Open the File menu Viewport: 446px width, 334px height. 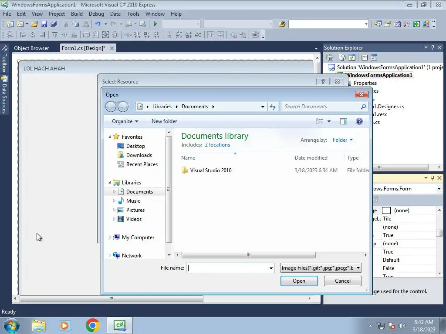point(7,13)
